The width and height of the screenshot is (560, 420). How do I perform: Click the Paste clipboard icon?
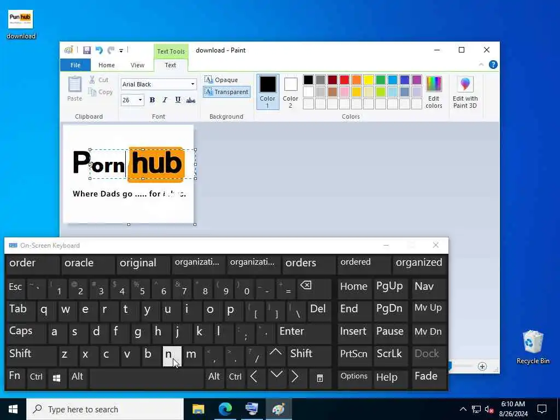74,85
